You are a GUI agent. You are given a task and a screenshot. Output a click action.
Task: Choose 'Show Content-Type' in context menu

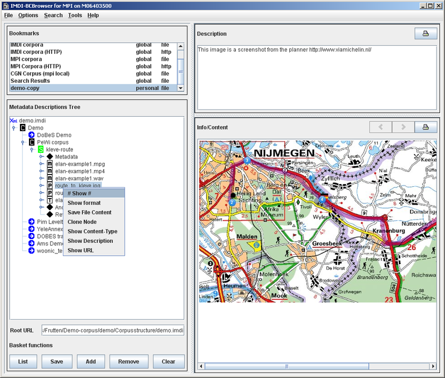tap(94, 231)
